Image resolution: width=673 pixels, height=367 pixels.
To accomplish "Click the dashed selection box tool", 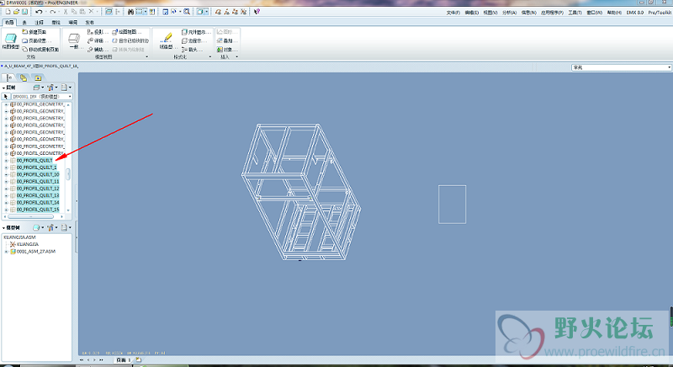I will click(139, 12).
